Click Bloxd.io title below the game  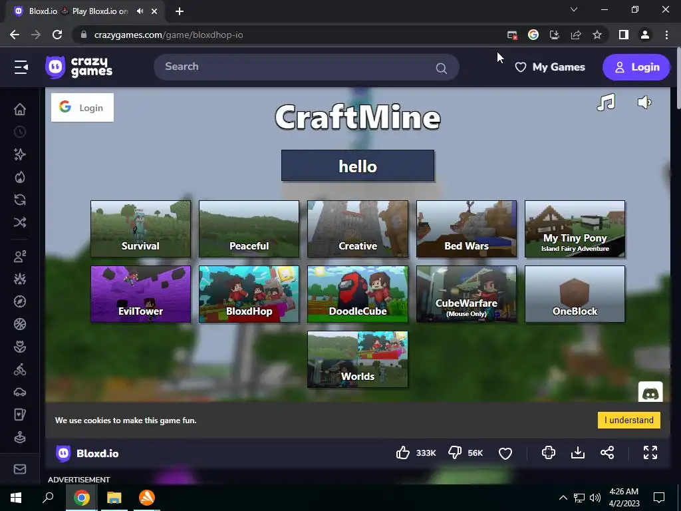tap(97, 453)
